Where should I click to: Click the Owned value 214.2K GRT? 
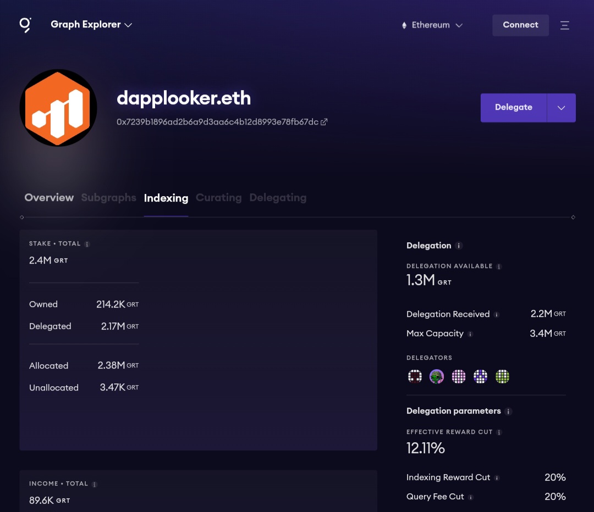coord(118,304)
